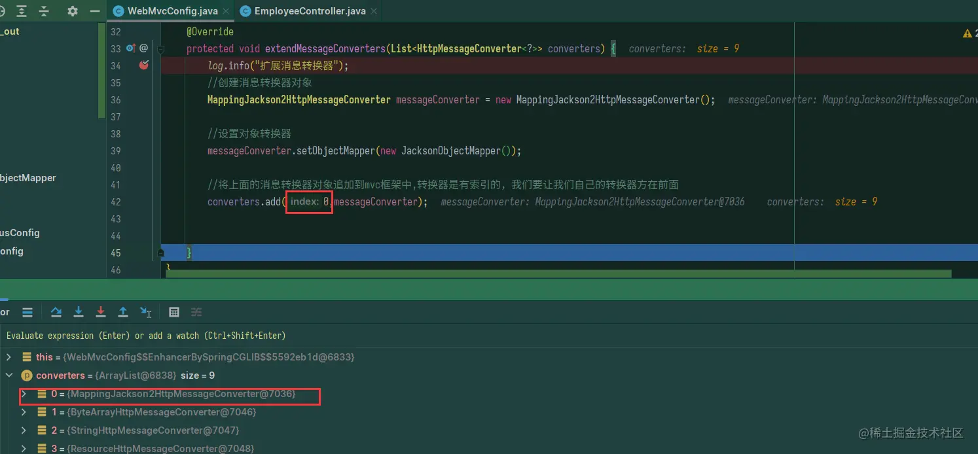Viewport: 978px width, 454px height.
Task: Click the overriding-method gutter icon on line 33
Action: pos(130,48)
